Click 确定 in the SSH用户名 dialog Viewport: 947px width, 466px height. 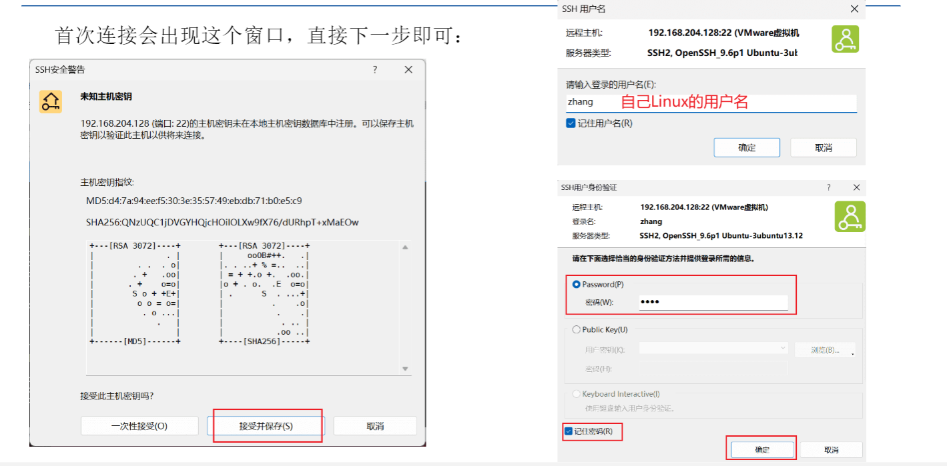point(747,147)
